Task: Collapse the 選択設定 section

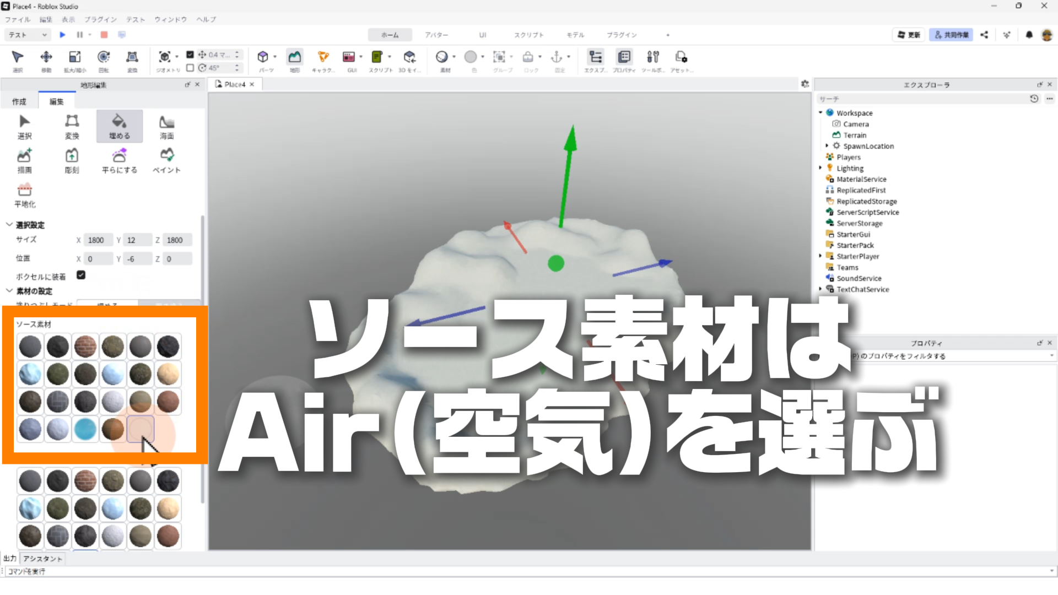Action: click(x=9, y=225)
